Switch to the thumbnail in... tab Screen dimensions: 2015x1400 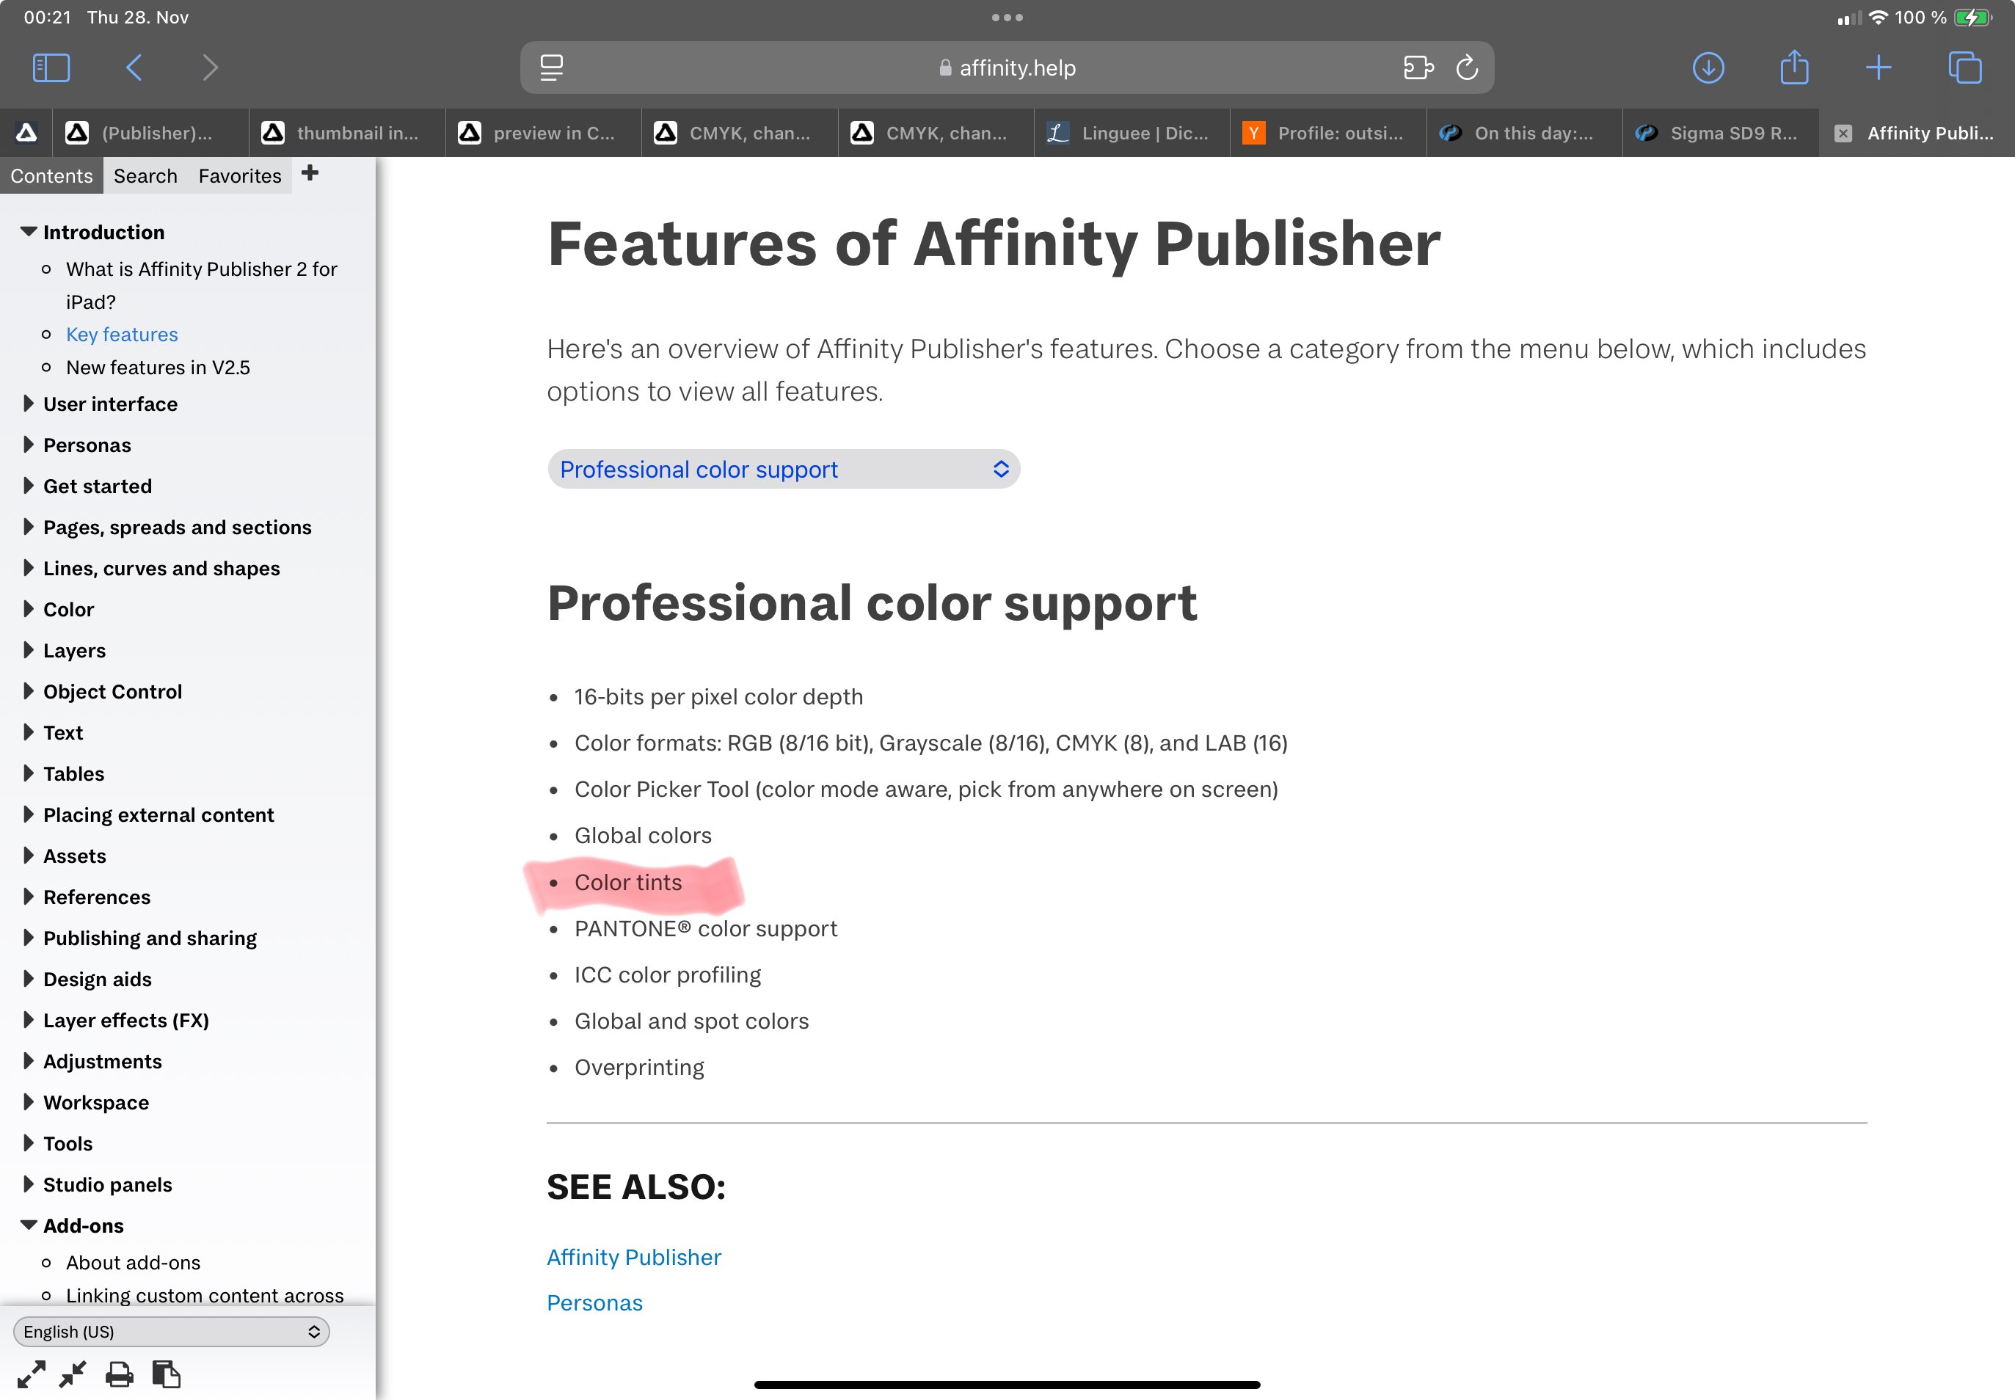coord(346,134)
